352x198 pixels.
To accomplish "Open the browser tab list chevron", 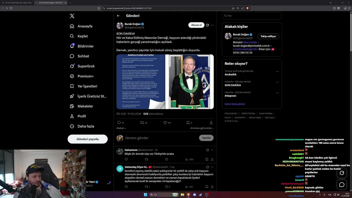I will pos(331,2).
